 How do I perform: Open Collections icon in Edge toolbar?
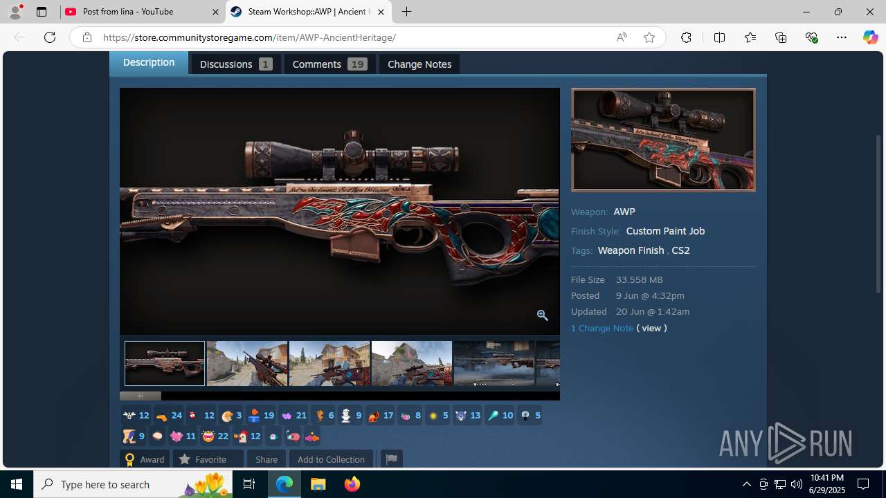[781, 37]
